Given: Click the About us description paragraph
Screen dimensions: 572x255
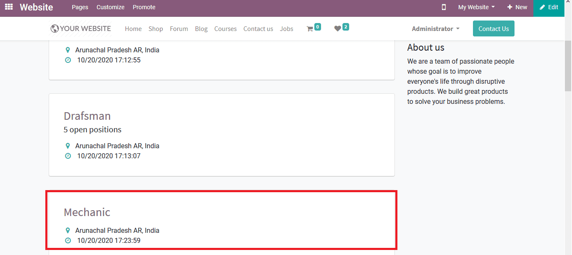Looking at the screenshot, I should 460,82.
